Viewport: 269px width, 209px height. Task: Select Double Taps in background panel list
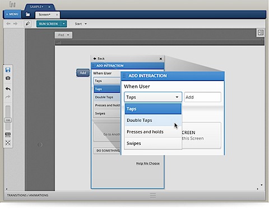point(107,97)
